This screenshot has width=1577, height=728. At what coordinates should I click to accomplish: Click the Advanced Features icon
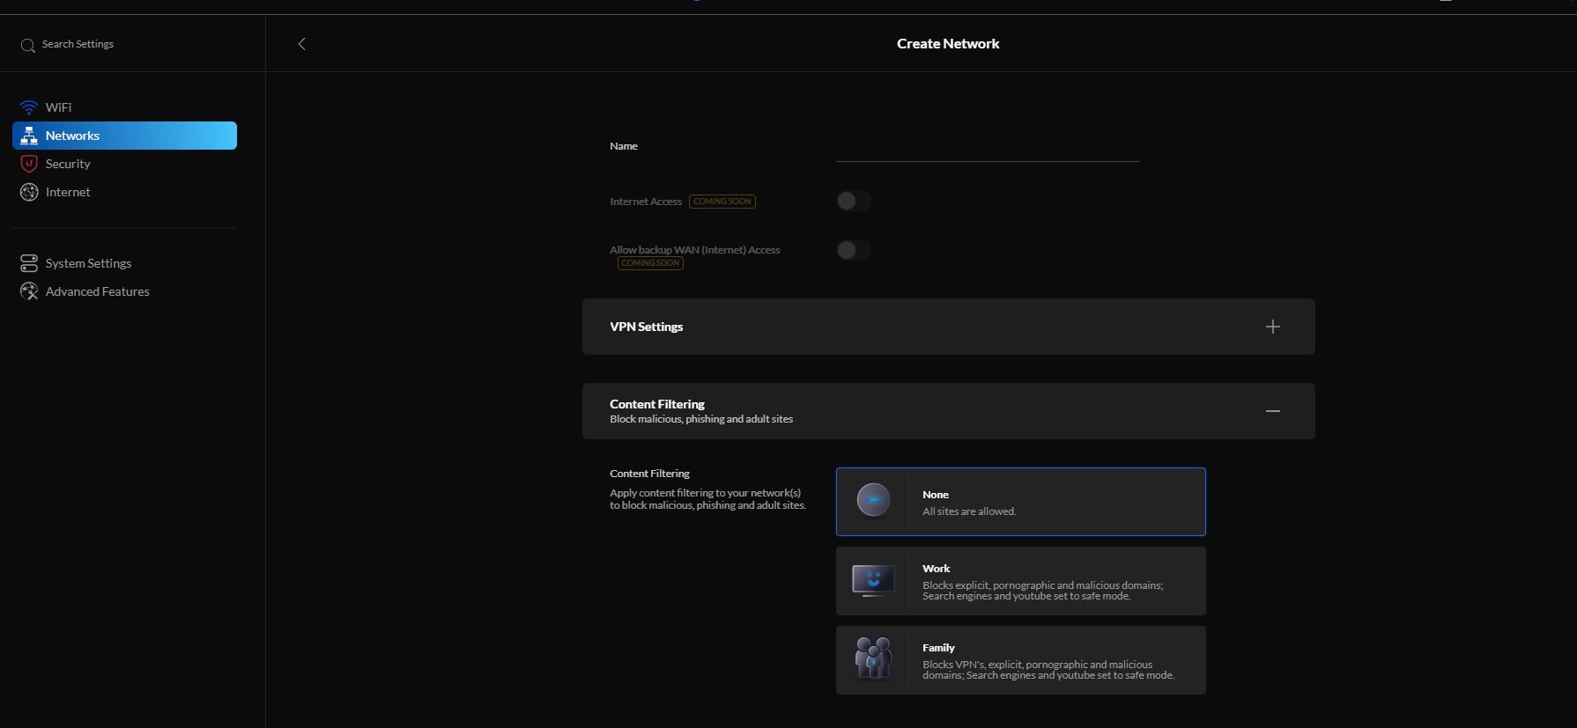pyautogui.click(x=29, y=291)
